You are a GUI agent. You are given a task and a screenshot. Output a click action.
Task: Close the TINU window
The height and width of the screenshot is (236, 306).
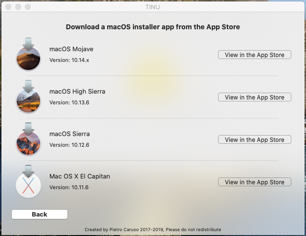pos(8,7)
